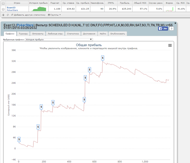
Task: Switch to the Оппоненты tab
Action: coord(38,34)
